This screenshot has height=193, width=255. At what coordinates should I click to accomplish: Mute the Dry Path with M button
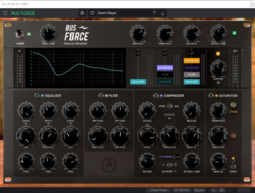point(138,54)
